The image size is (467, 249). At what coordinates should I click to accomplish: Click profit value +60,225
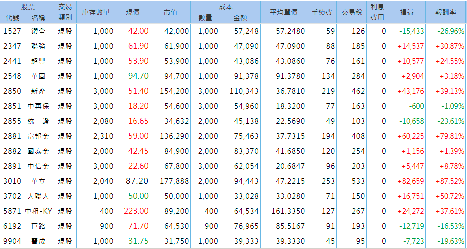pos(411,136)
